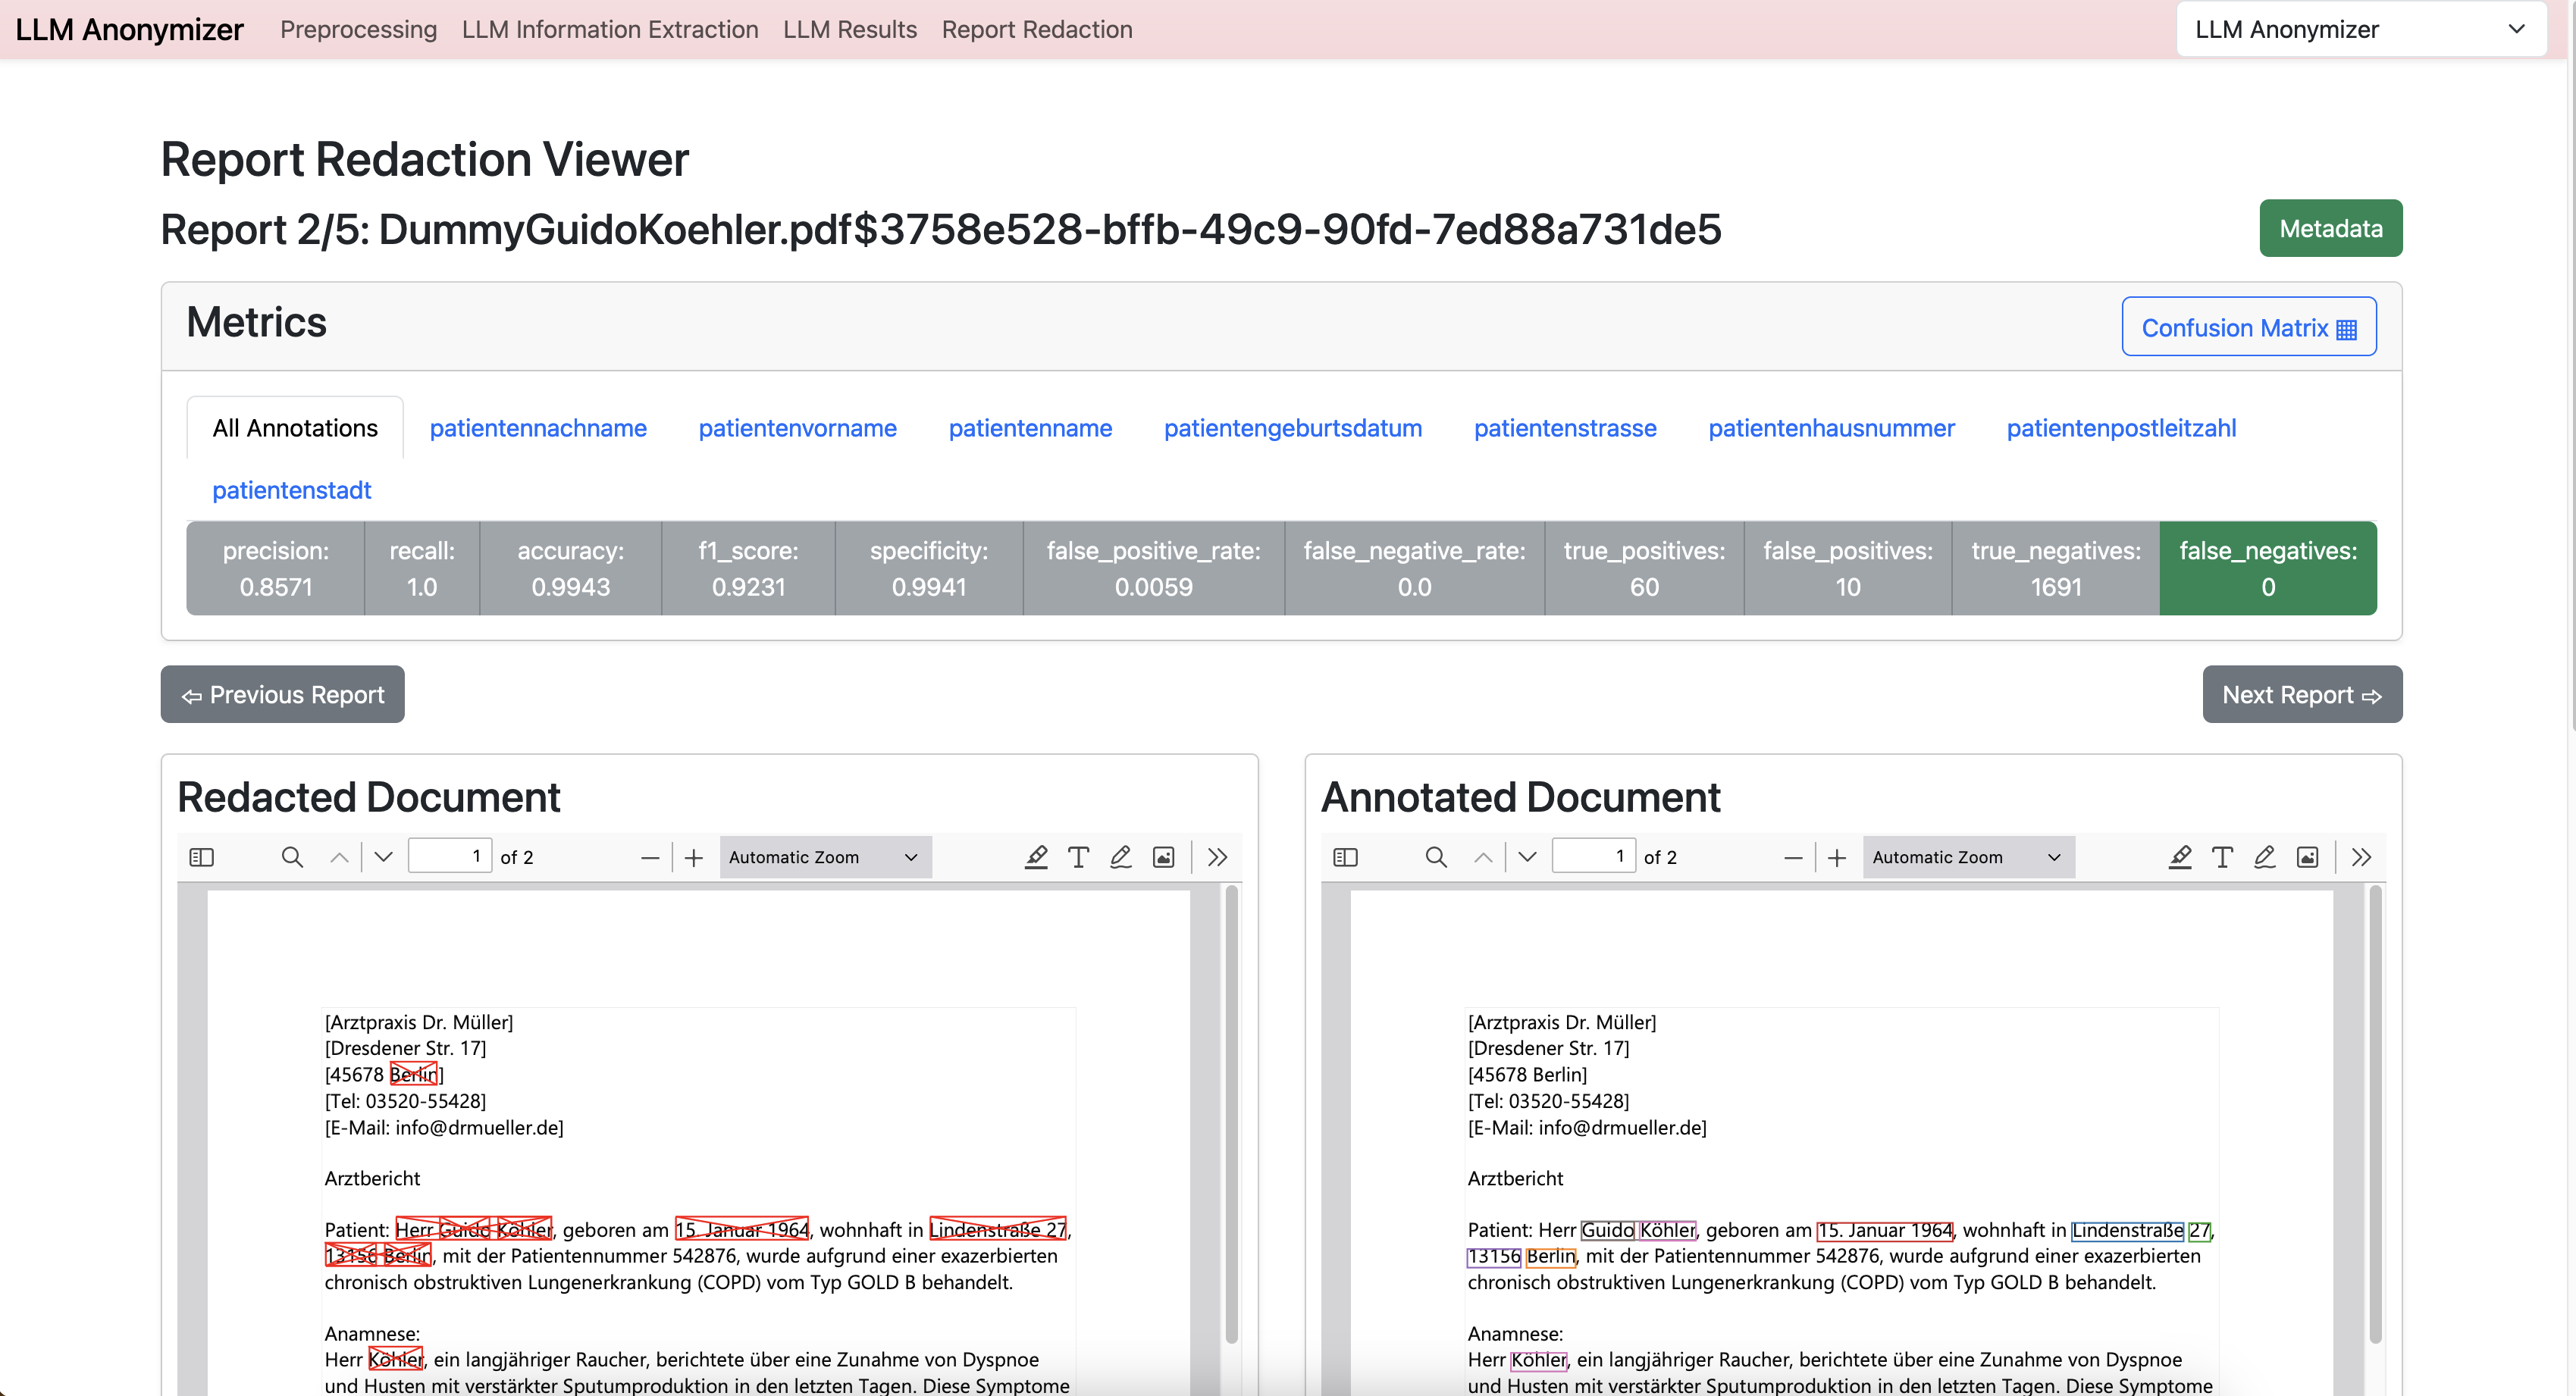Click the Confusion Matrix button

(x=2248, y=327)
